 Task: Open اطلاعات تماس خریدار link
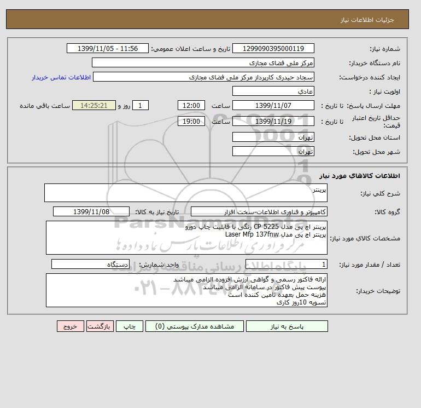pos(61,77)
